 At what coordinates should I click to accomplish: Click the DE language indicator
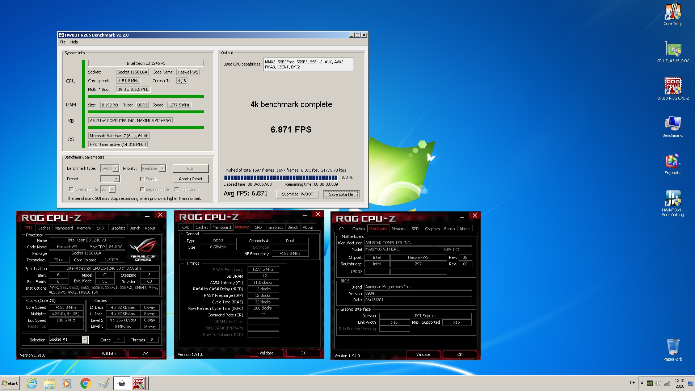(632, 383)
